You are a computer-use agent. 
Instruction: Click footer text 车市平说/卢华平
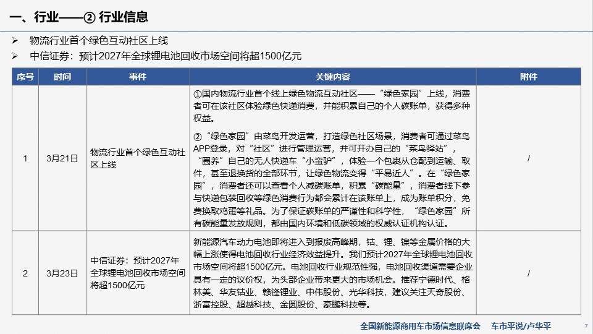[521, 326]
